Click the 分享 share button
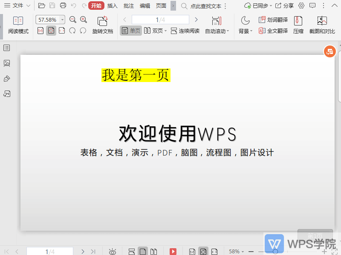This screenshot has height=255, width=341. (285, 6)
